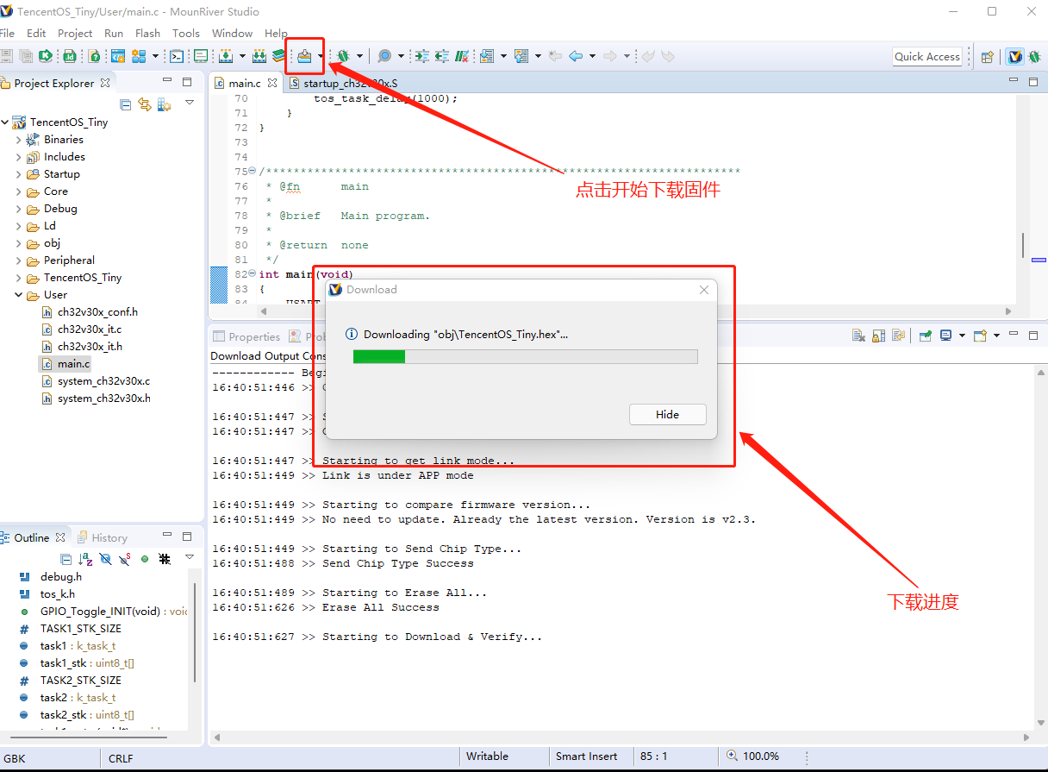The image size is (1048, 772).
Task: Collapse the TencentOS_Tiny project root
Action: coord(6,122)
